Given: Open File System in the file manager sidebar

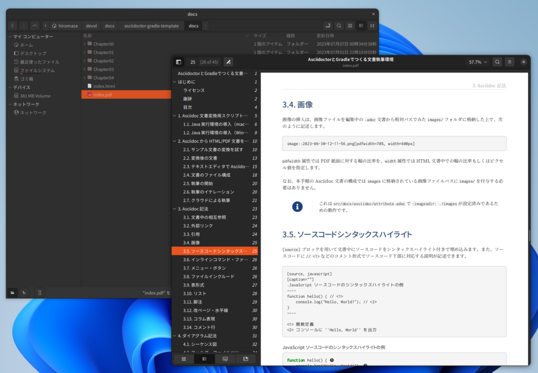Looking at the screenshot, I should [x=34, y=70].
